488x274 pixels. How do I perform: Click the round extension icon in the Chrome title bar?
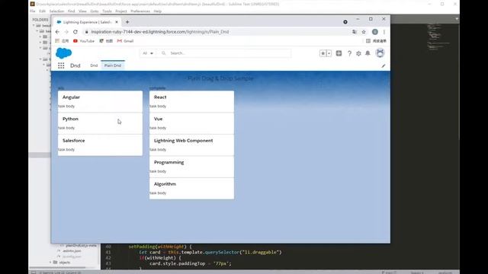coord(345,22)
